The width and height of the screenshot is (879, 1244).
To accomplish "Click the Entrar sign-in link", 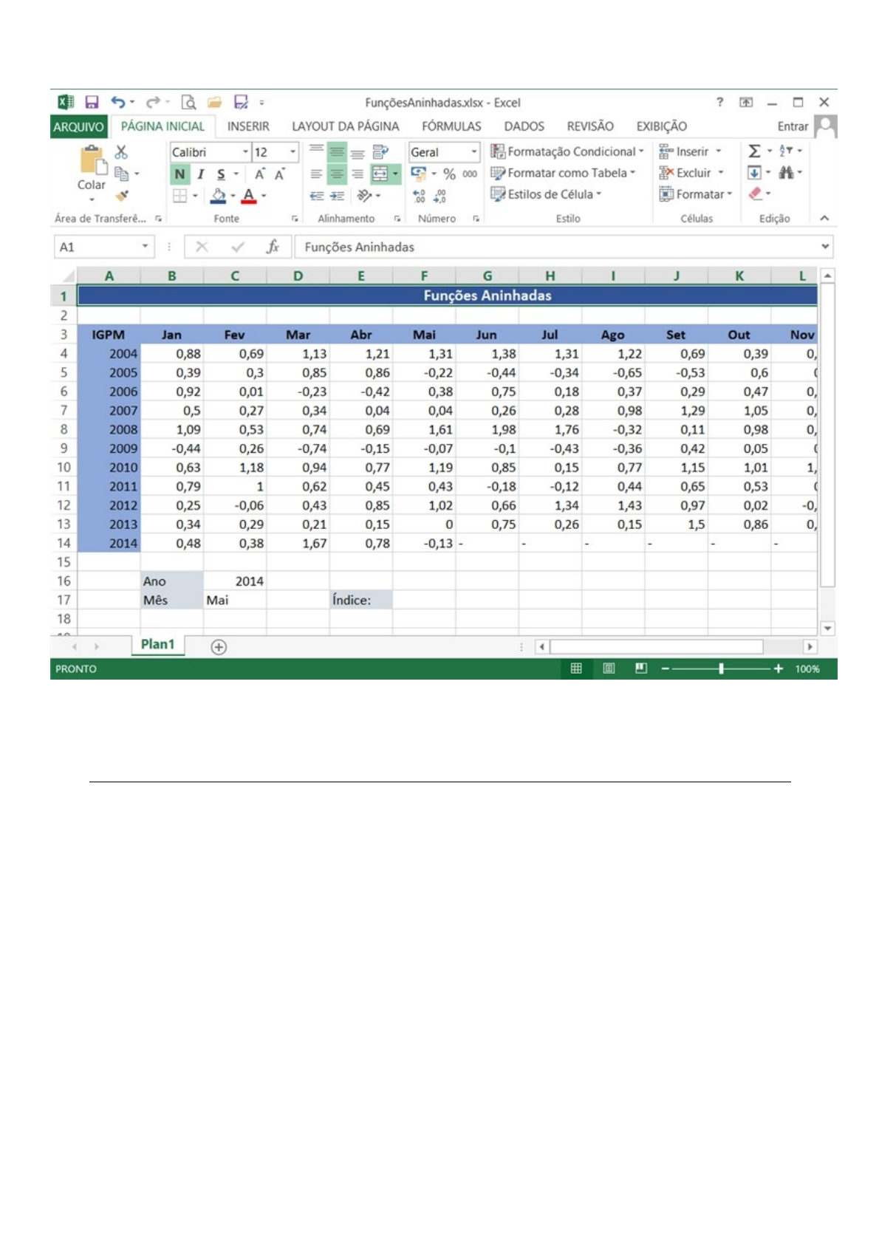I will [792, 126].
